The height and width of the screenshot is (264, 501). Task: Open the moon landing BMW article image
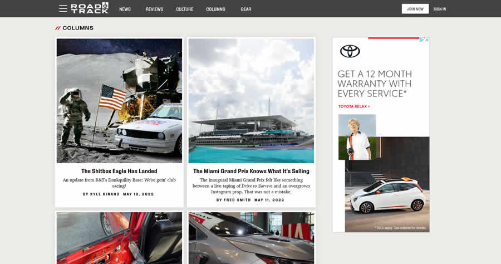(x=119, y=100)
